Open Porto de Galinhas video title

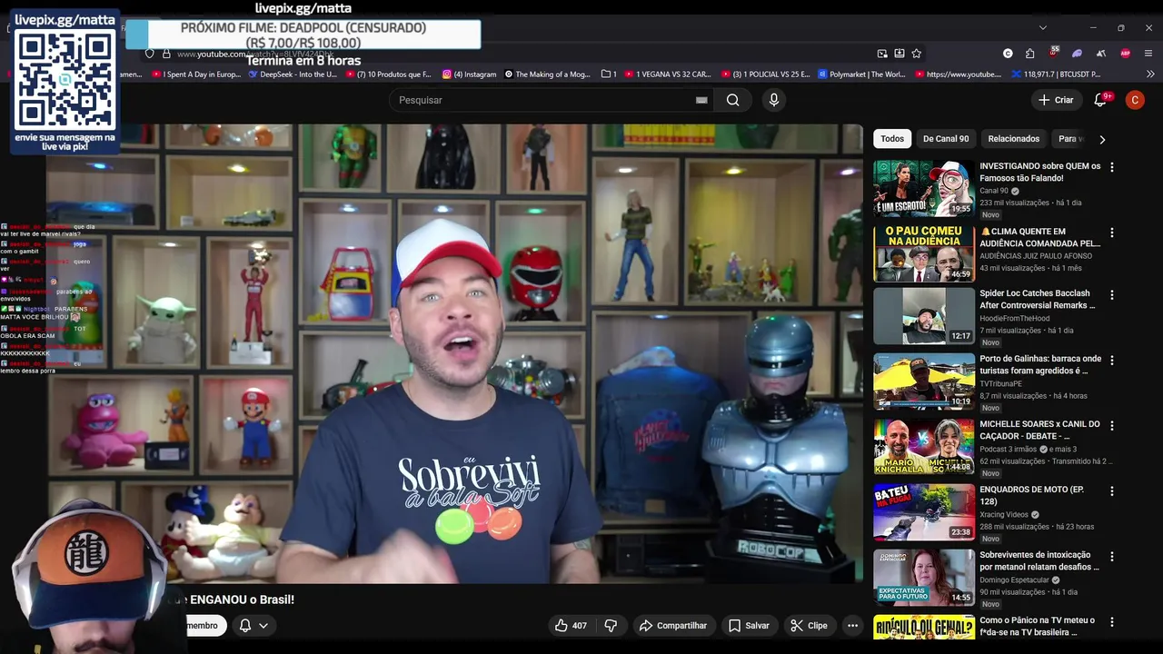(x=1040, y=364)
